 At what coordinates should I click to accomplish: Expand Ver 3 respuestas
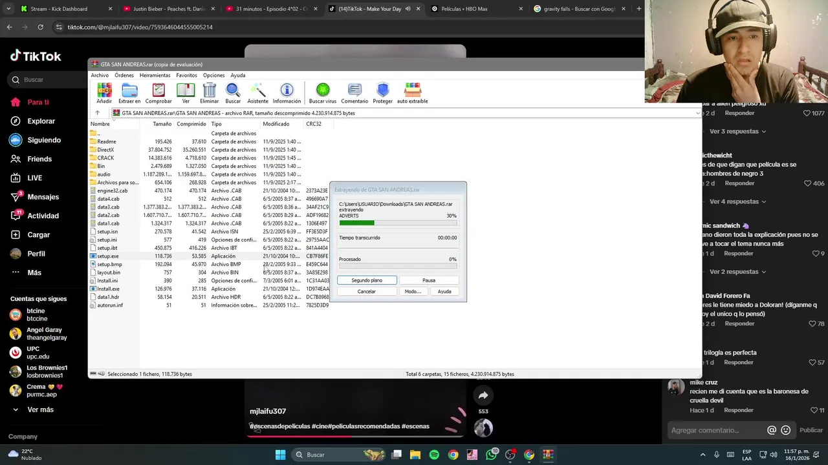(737, 131)
